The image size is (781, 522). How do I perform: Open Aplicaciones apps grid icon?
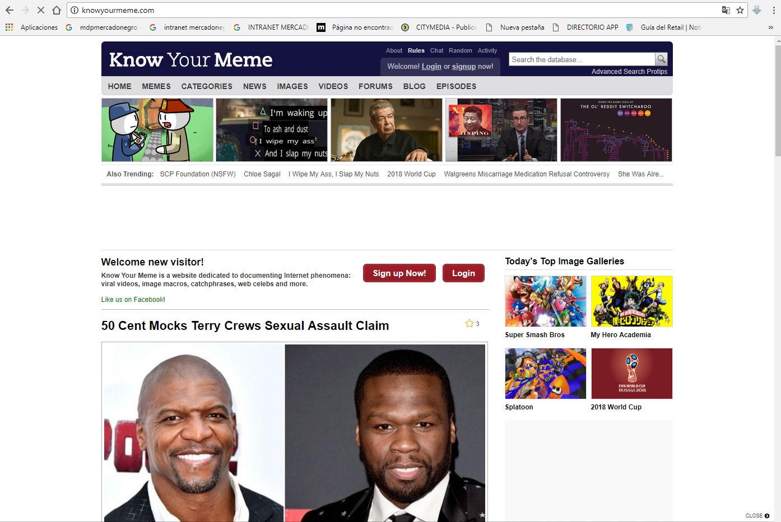pyautogui.click(x=9, y=27)
